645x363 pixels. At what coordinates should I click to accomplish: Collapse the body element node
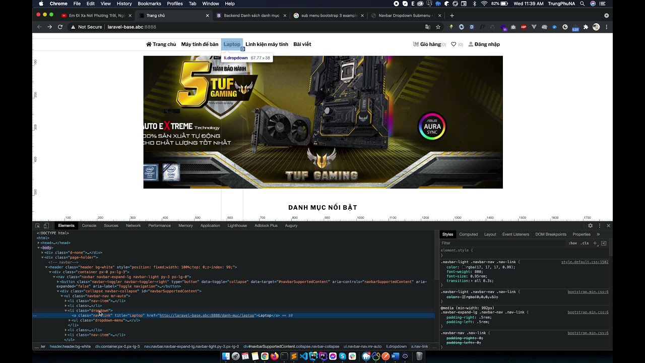[39, 248]
